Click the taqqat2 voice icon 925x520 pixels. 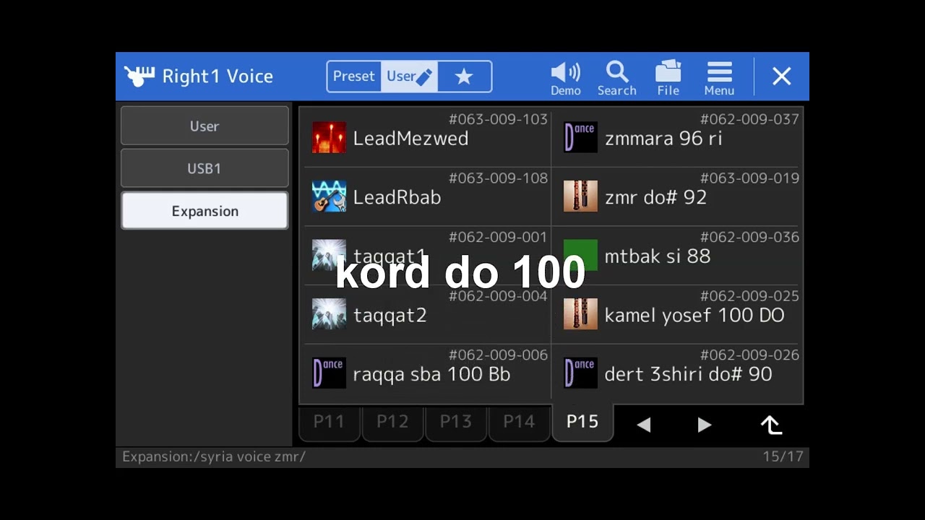tap(329, 315)
